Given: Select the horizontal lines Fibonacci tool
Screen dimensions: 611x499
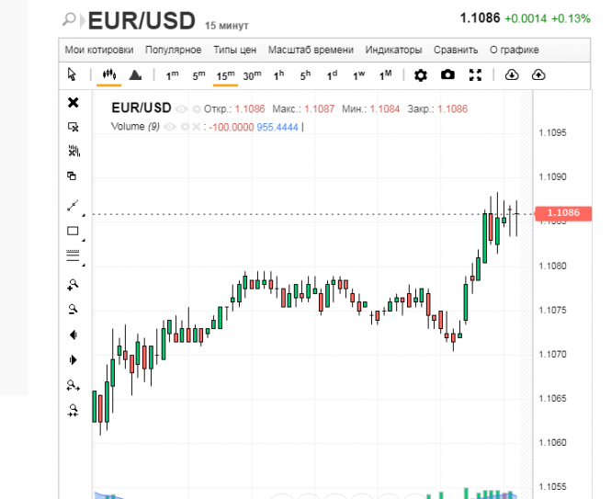Looking at the screenshot, I should point(73,255).
